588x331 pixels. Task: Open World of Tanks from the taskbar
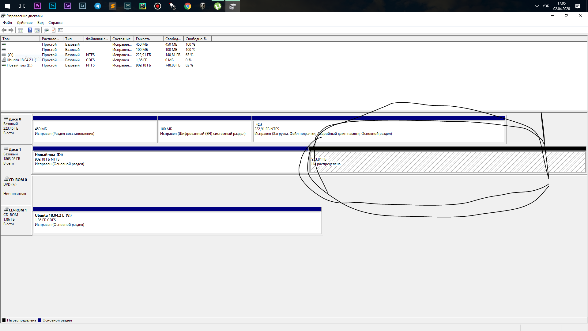coord(202,6)
